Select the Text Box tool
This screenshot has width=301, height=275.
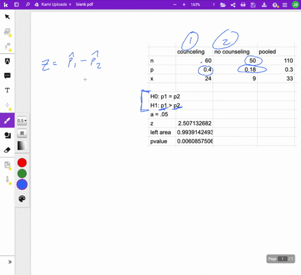tap(8, 90)
